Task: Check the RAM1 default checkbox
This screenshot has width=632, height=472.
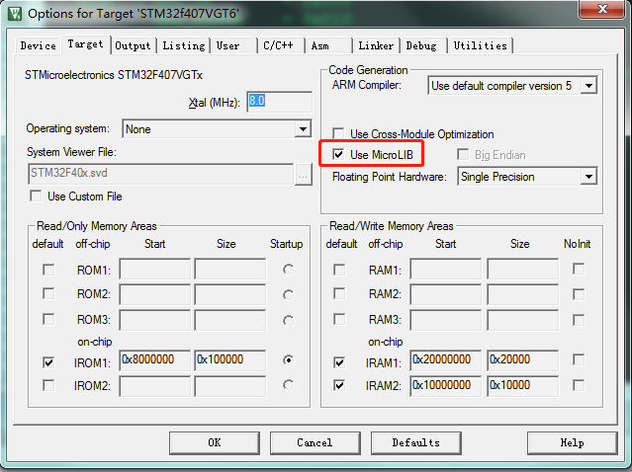Action: tap(339, 270)
